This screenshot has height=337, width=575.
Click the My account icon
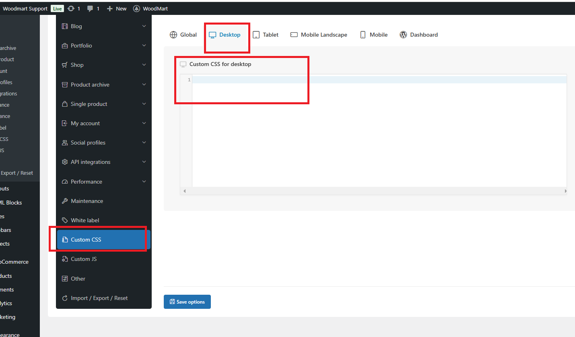point(64,123)
